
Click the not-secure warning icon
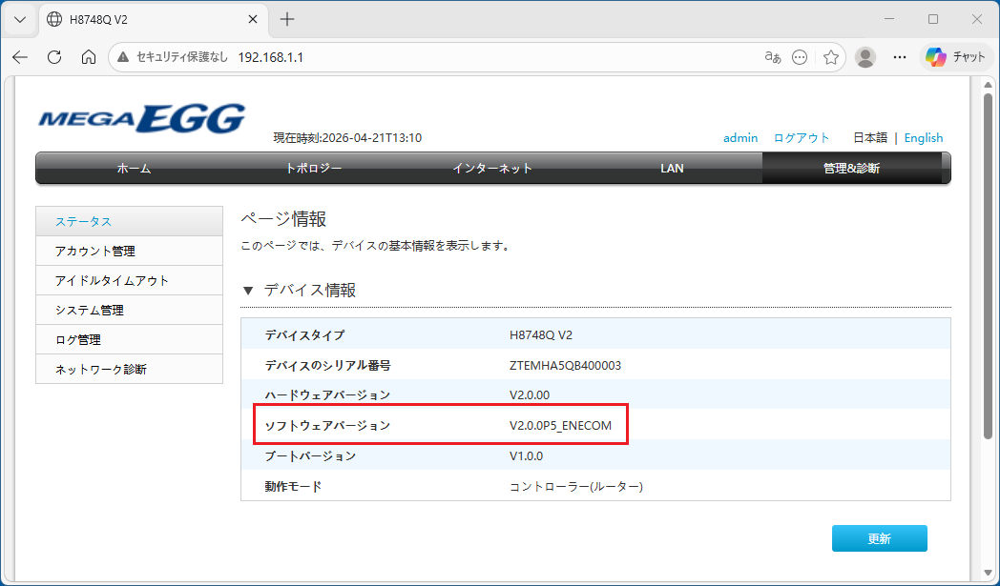click(123, 57)
